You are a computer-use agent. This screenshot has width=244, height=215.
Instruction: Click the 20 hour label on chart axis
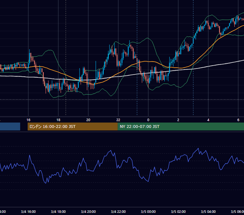[x=88, y=120]
